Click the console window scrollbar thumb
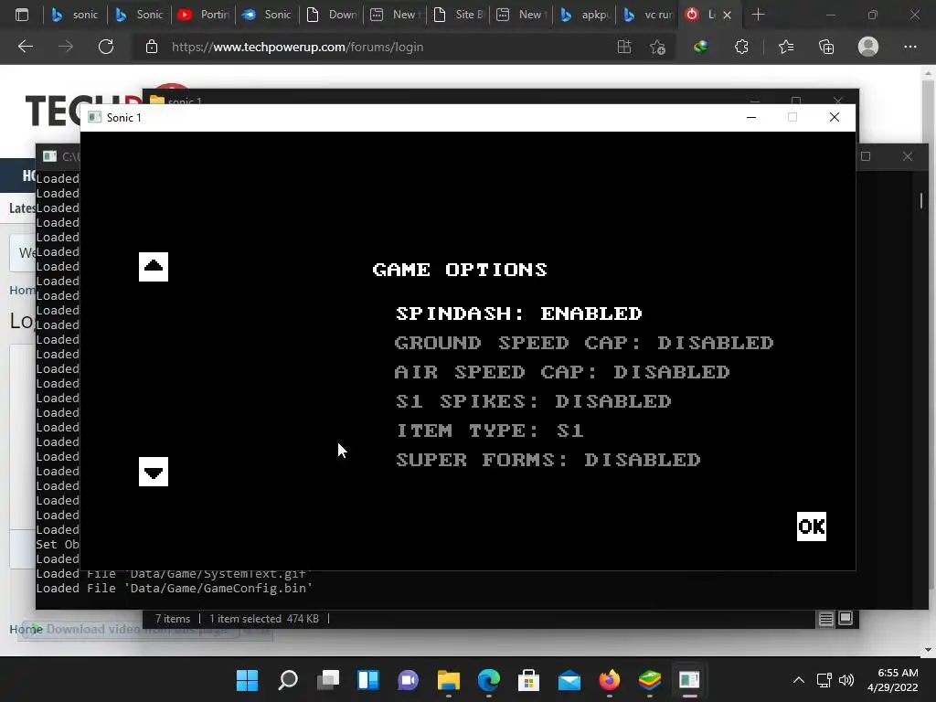This screenshot has width=936, height=702. point(921,200)
